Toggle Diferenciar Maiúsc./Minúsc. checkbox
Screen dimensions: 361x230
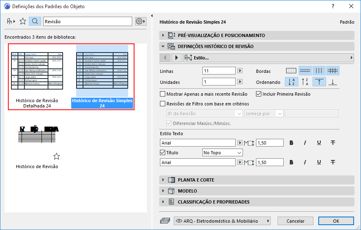pos(169,123)
